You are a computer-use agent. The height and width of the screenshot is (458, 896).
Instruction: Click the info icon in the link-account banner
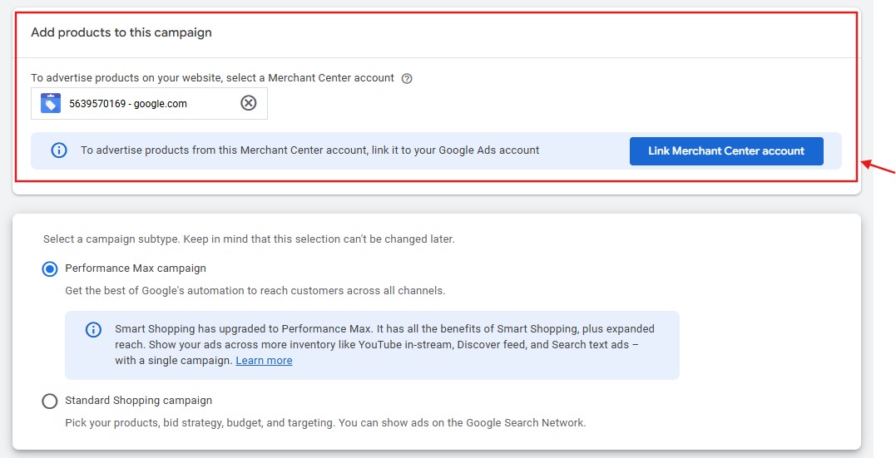tap(59, 150)
